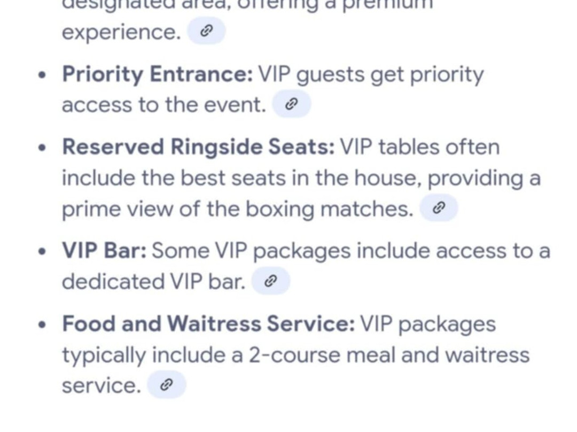The image size is (577, 432).
Task: Click the bullet point beside Reserved Ringside Seats
Action: tap(43, 148)
